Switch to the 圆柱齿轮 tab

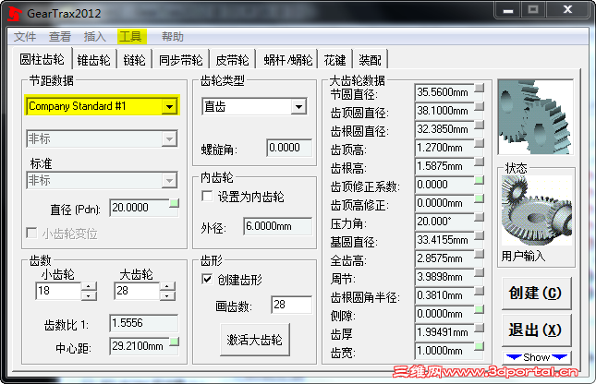[x=42, y=60]
